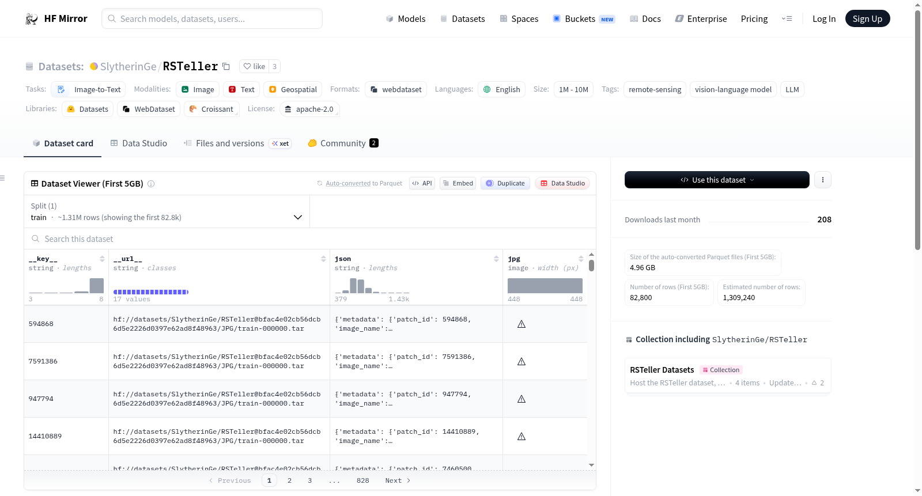This screenshot has width=922, height=496.
Task: Switch to the Data Studio tab
Action: point(138,143)
